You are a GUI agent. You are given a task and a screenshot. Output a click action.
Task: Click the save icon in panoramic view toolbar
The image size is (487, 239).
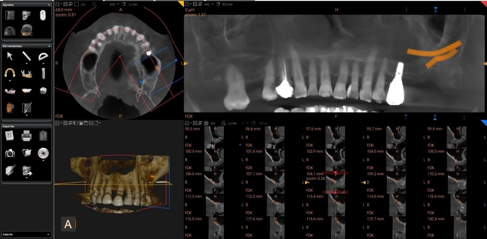point(187,4)
